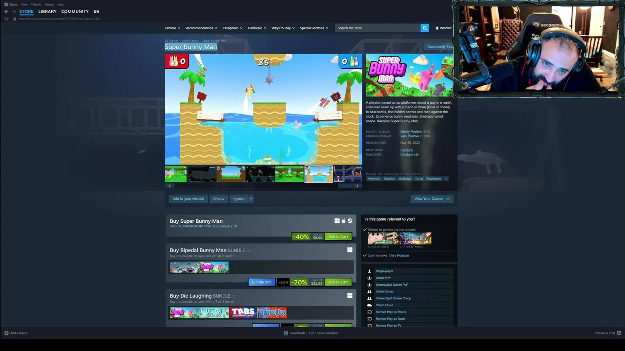Open the Games menu

(x=49, y=4)
